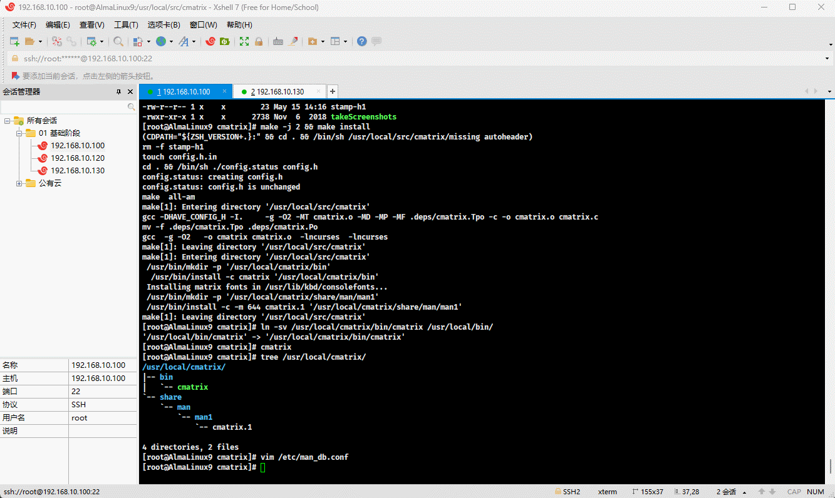Viewport: 835px width, 498px height.
Task: Close the session manager panel
Action: 130,92
